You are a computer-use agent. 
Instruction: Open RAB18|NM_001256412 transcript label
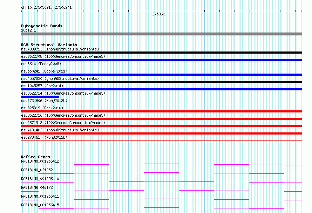coord(40,161)
